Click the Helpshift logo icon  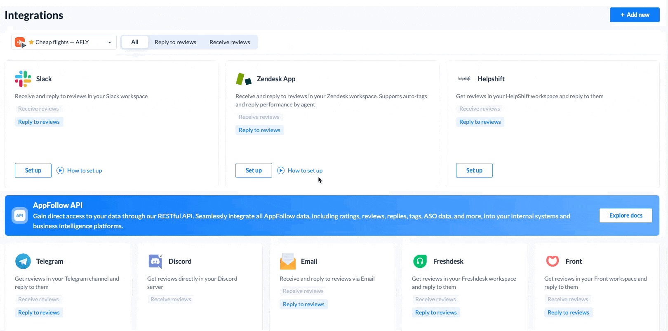464,78
